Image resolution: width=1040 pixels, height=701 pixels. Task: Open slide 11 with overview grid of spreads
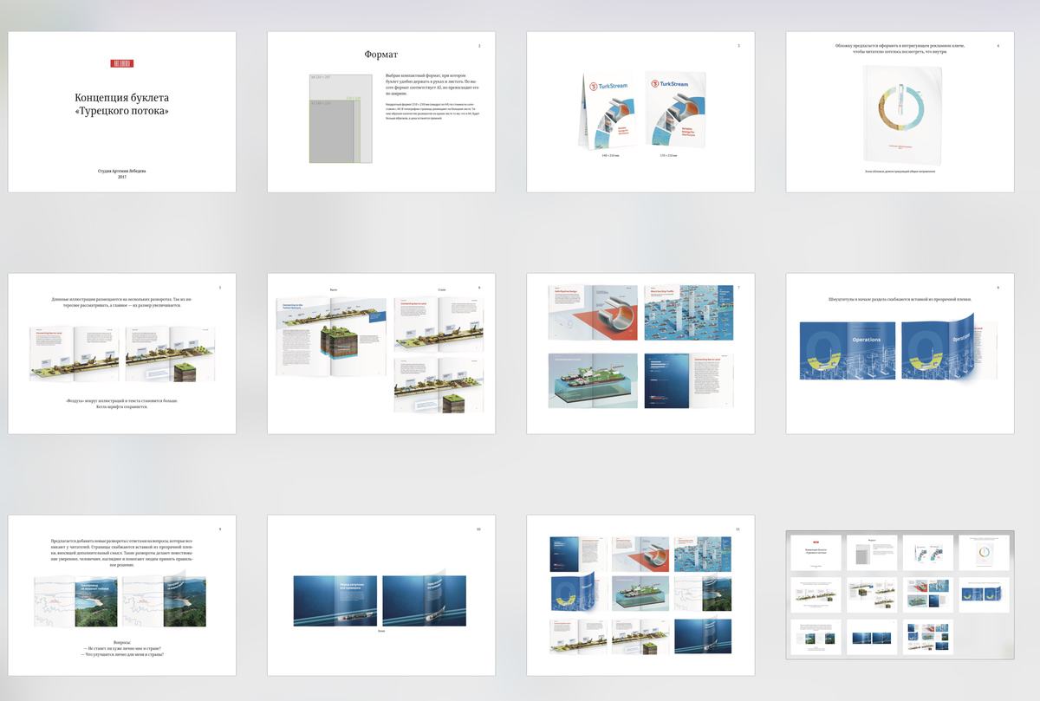(x=640, y=595)
